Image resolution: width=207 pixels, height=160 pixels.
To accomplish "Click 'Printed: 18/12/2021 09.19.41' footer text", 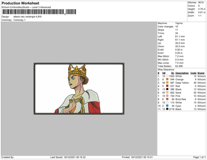I will 137,157.
